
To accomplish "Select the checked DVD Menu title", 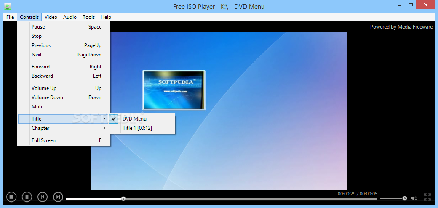I will coord(142,119).
